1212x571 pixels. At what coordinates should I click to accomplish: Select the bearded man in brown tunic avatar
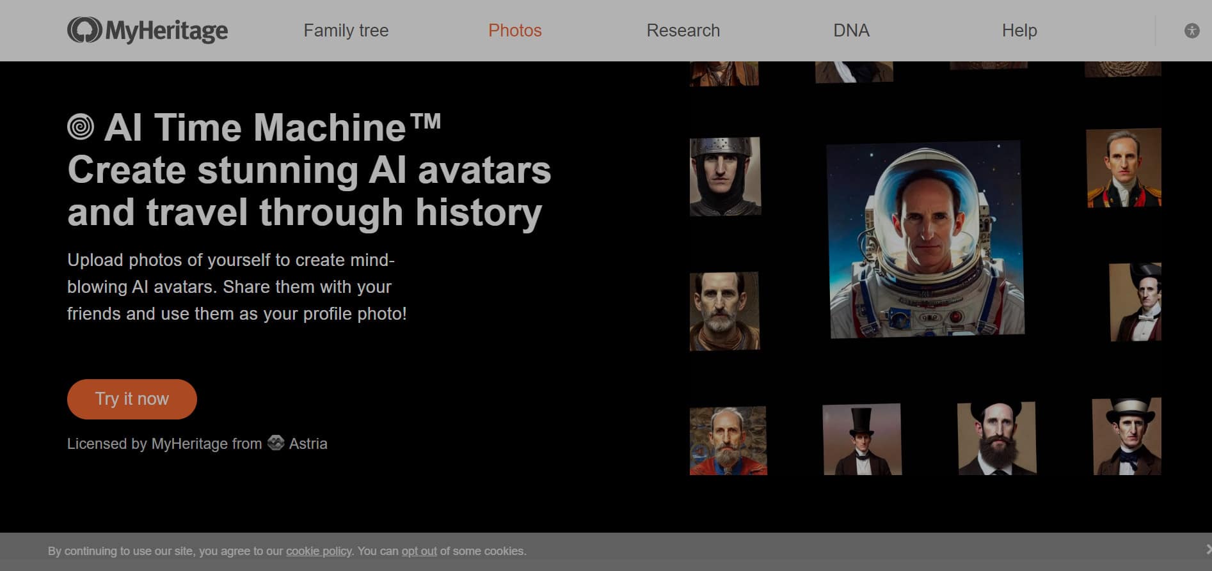pyautogui.click(x=724, y=311)
